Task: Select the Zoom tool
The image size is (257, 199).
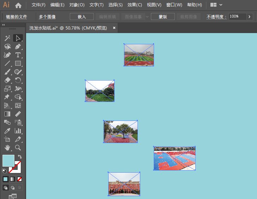Action: [x=18, y=148]
